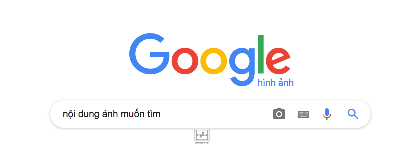Click the watermark logo below search bar
This screenshot has height=144, width=404.
tap(202, 136)
